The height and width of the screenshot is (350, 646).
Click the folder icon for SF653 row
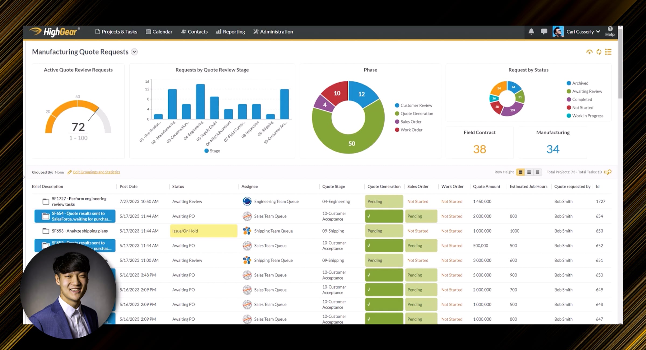click(x=46, y=231)
